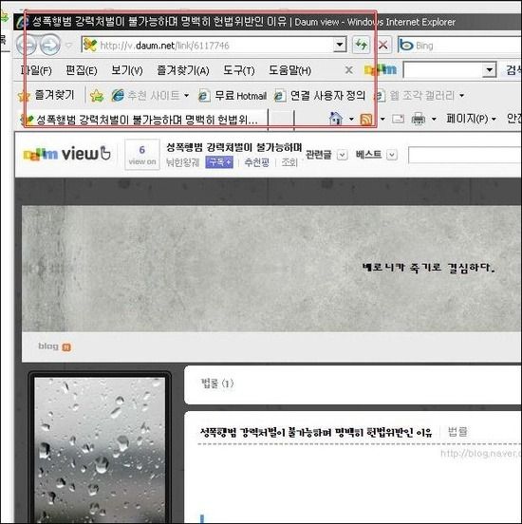Viewport: 522px width, 524px height.
Task: Click the Read Mail envelope icon
Action: point(398,119)
